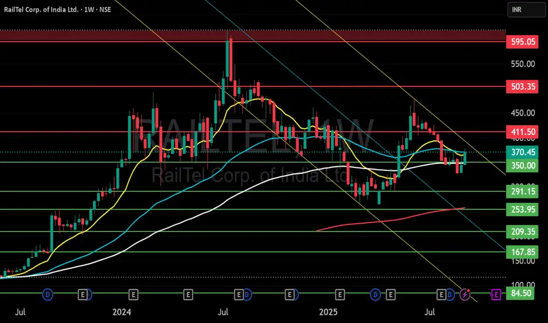This screenshot has width=548, height=323.
Task: Open the dividend marker right after Jul 2024
Action: coord(247,295)
